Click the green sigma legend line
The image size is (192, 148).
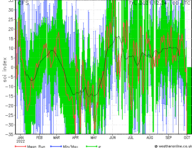point(91,146)
